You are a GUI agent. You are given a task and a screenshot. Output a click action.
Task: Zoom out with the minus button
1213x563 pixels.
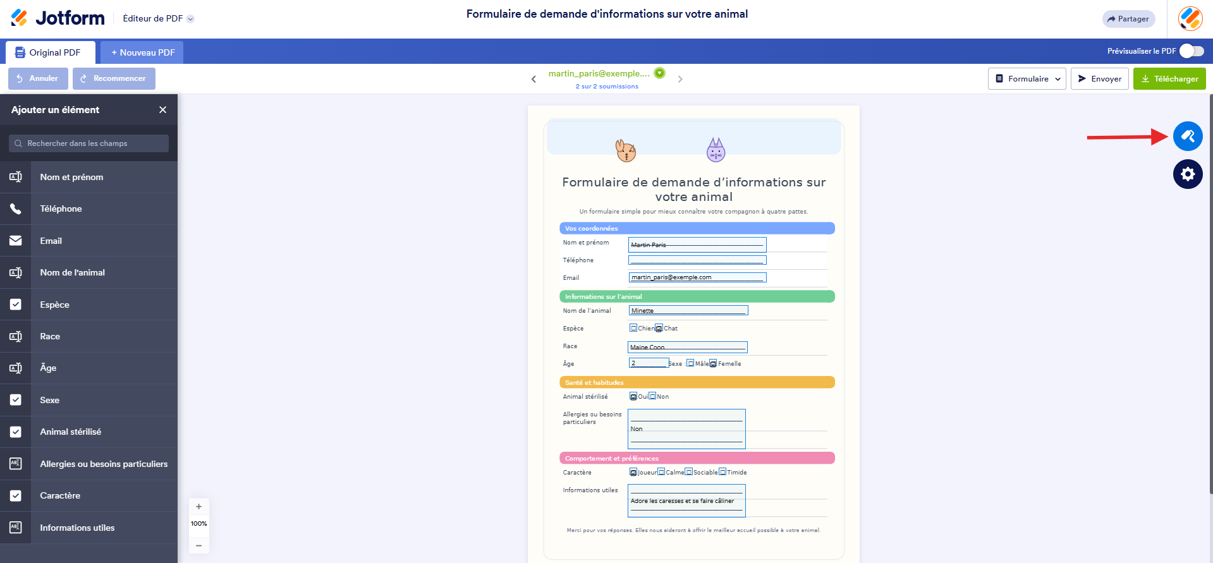point(198,545)
